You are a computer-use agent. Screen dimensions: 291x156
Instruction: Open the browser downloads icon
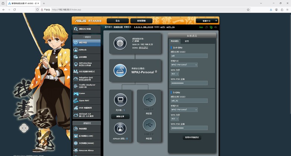pyautogui.click(x=271, y=10)
